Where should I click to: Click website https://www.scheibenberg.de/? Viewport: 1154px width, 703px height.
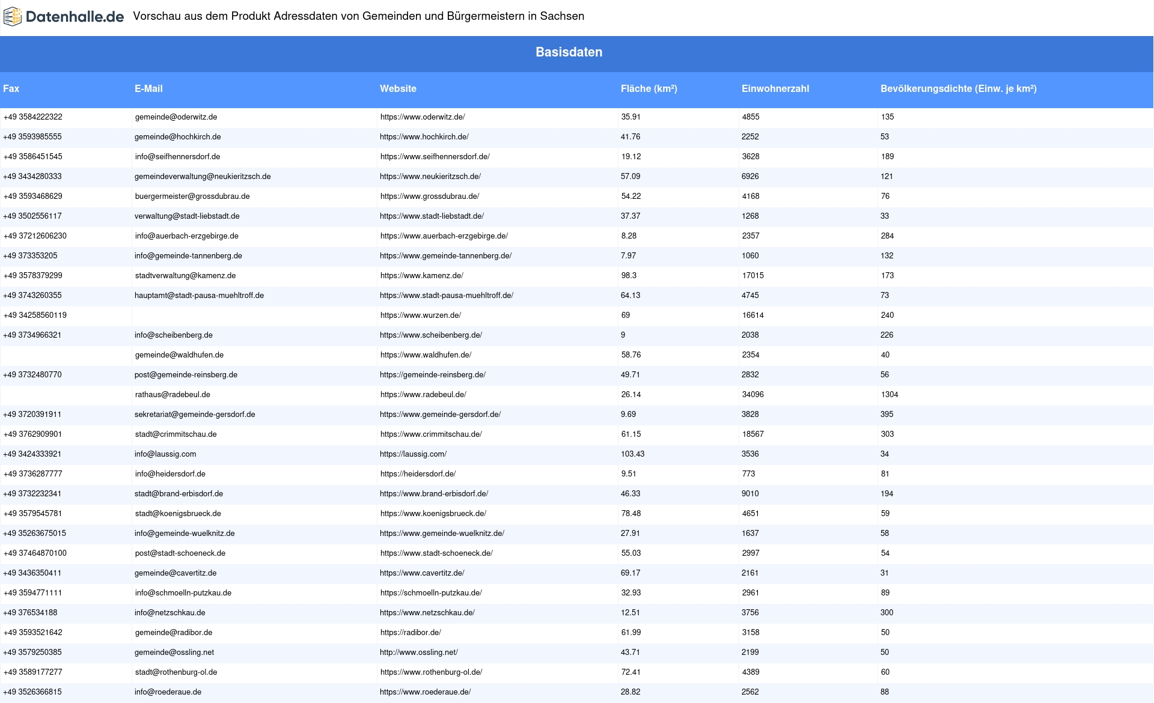(431, 335)
